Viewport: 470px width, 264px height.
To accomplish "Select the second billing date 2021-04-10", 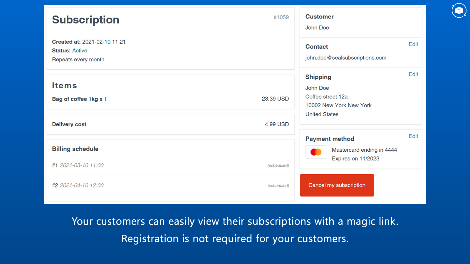I will pos(81,185).
